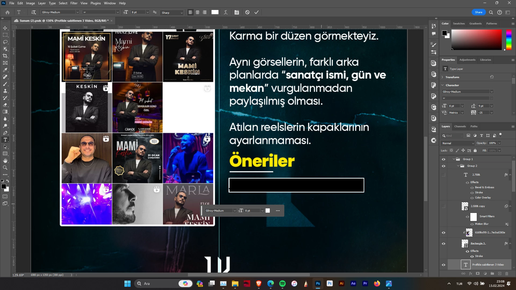Image resolution: width=516 pixels, height=290 pixels.
Task: Select the Eyedropper tool
Action: 5,70
